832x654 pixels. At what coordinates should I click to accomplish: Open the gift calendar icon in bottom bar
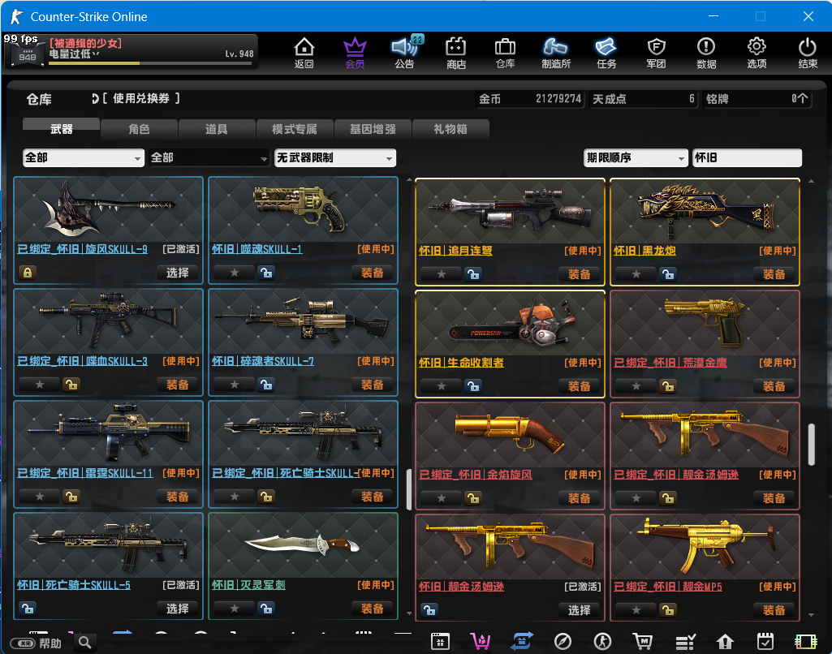point(440,642)
